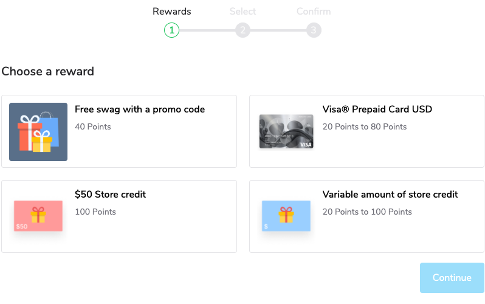
Task: Select Free swag with a promo code
Action: click(140, 109)
